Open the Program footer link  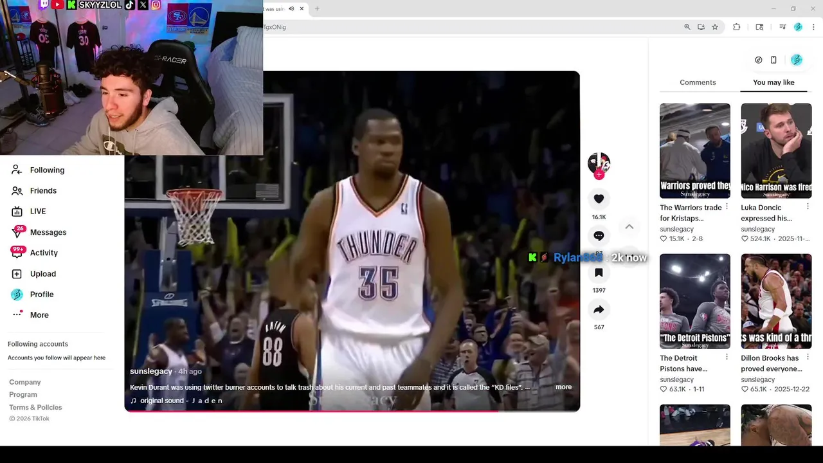(x=23, y=394)
